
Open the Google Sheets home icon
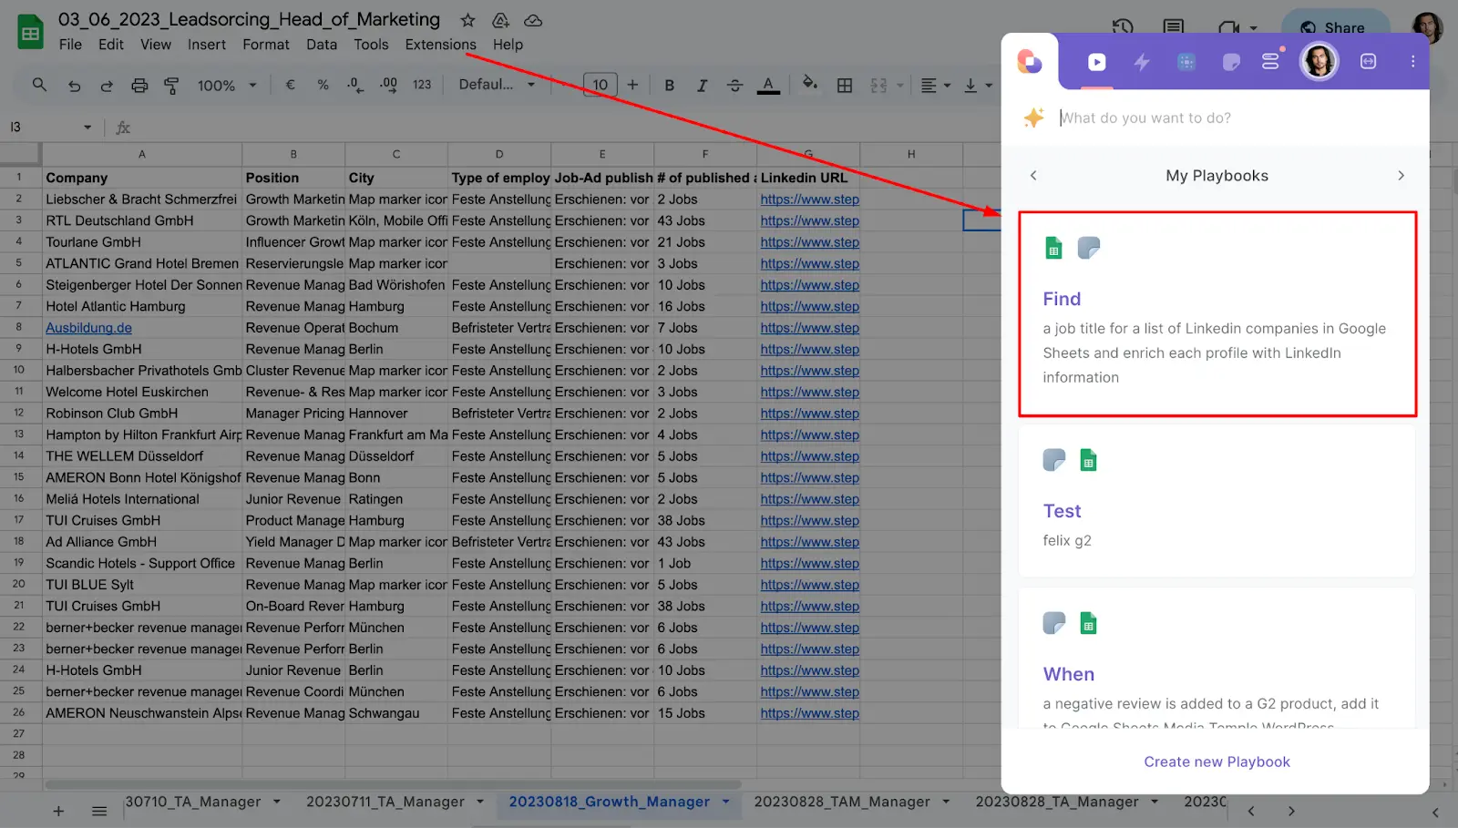(x=30, y=33)
